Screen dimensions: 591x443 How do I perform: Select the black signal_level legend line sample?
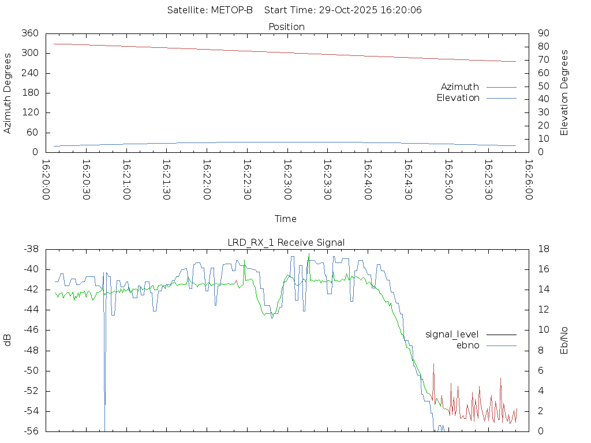(x=501, y=334)
